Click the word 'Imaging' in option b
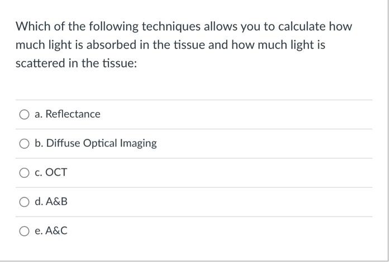Viewport: 391px width, 262px height. click(x=140, y=143)
